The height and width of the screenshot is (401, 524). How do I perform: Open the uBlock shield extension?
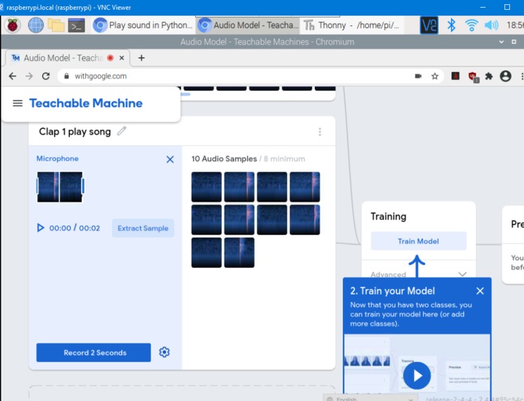(472, 77)
